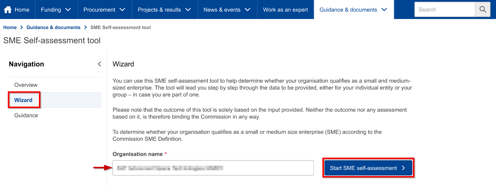Click the Procurement dropdown chevron
This screenshot has height=187, width=496.
[x=122, y=10]
